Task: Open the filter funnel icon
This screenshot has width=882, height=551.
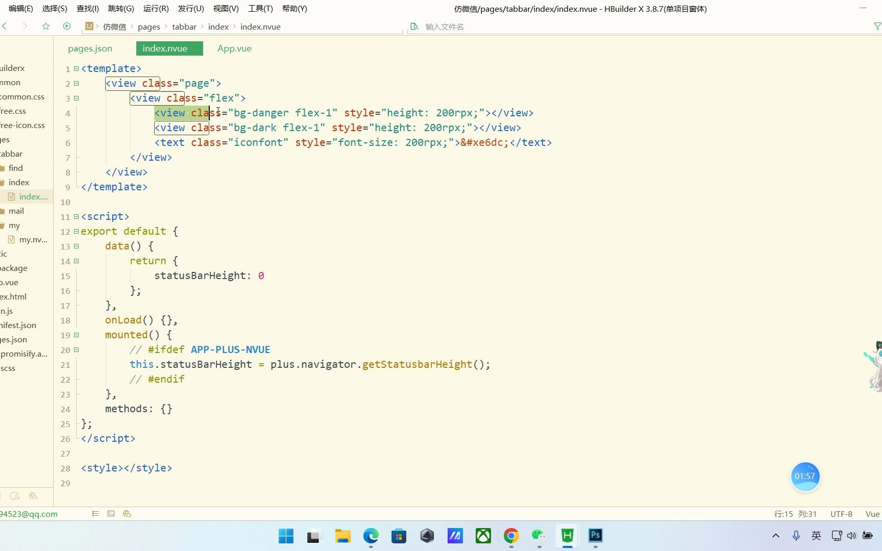Action: click(x=877, y=27)
